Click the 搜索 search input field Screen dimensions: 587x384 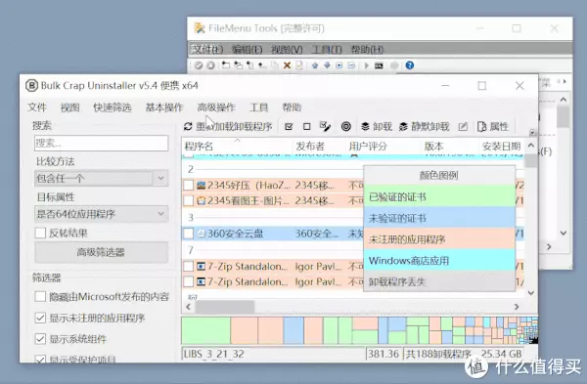click(101, 144)
